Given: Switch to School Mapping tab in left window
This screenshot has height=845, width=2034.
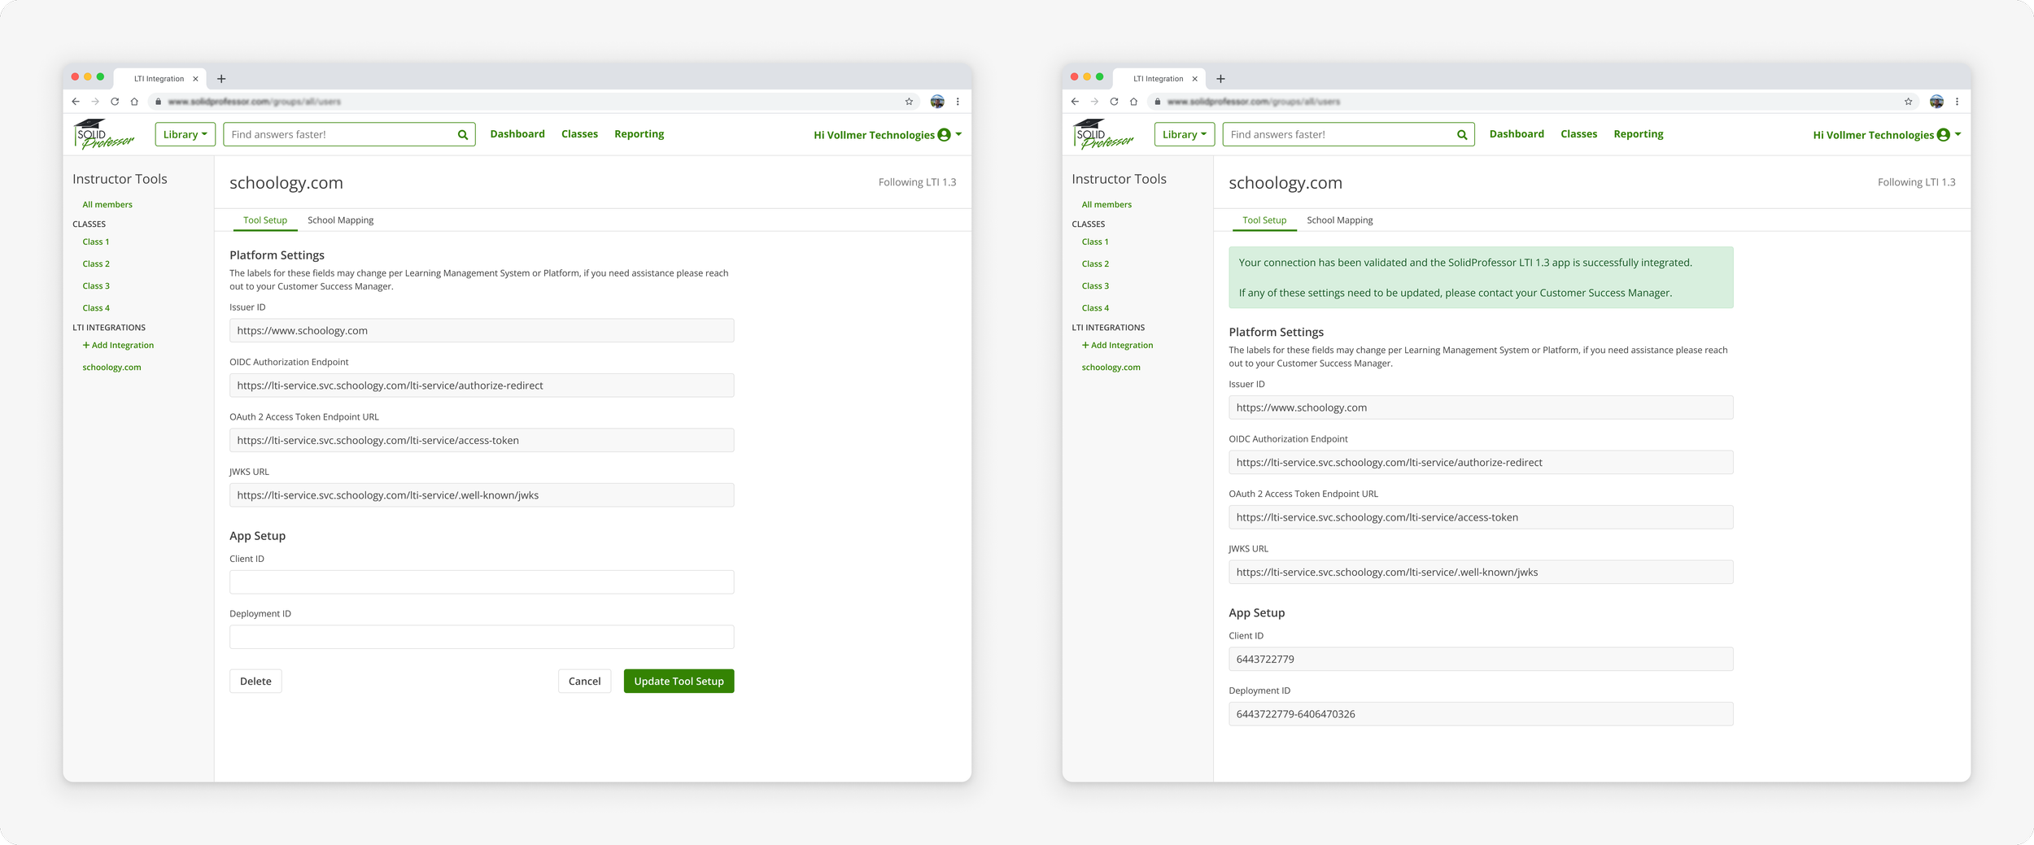Looking at the screenshot, I should click(340, 220).
